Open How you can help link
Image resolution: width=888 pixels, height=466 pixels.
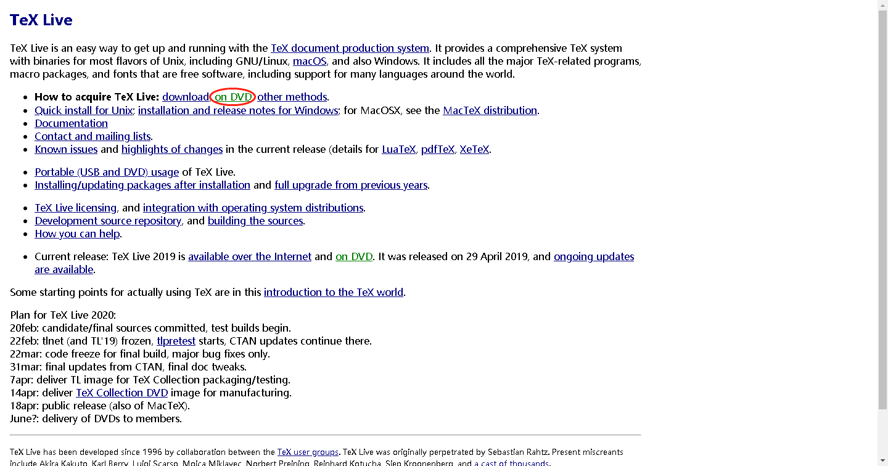[x=76, y=234]
